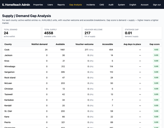Click the Total Supply summary card
164x128 pixels.
point(62,33)
